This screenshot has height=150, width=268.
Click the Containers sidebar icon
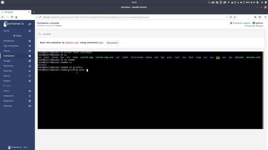click(x=30, y=56)
